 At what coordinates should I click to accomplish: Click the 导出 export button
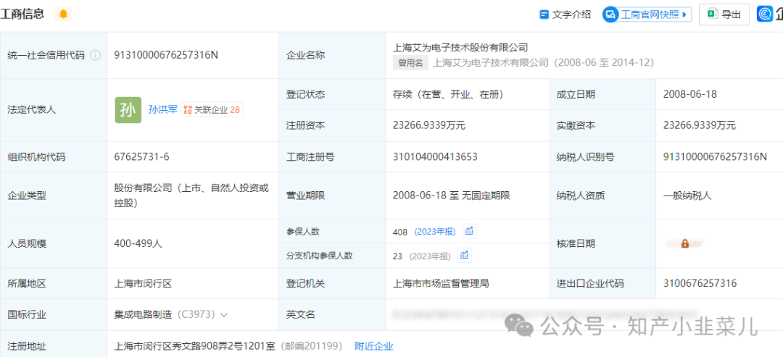(x=724, y=14)
